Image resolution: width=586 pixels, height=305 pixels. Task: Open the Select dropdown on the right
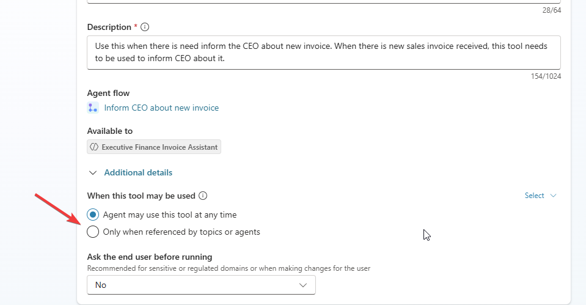[x=535, y=196]
